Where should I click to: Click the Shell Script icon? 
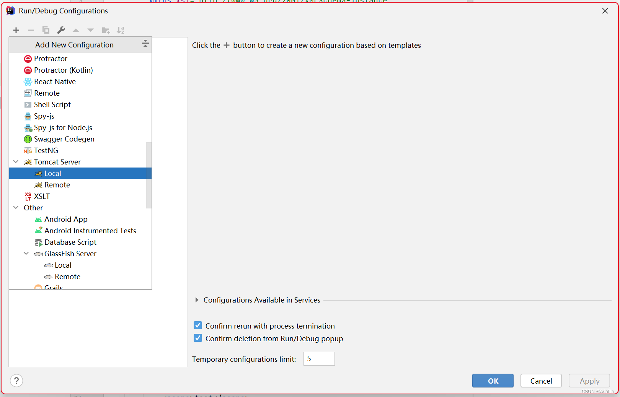click(x=28, y=105)
